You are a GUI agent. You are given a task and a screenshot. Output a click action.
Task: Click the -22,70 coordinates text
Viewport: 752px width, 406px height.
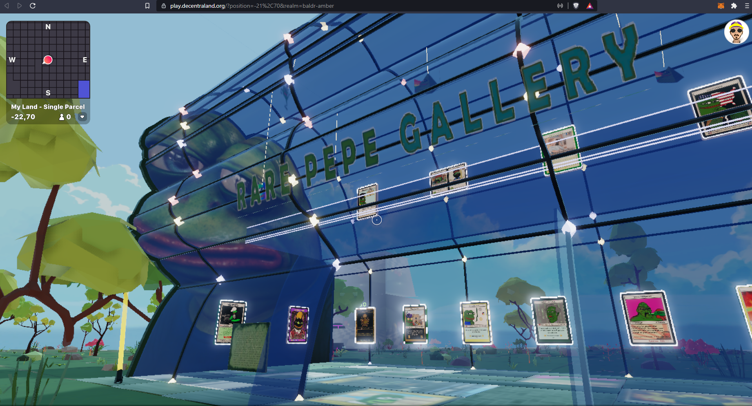point(23,117)
